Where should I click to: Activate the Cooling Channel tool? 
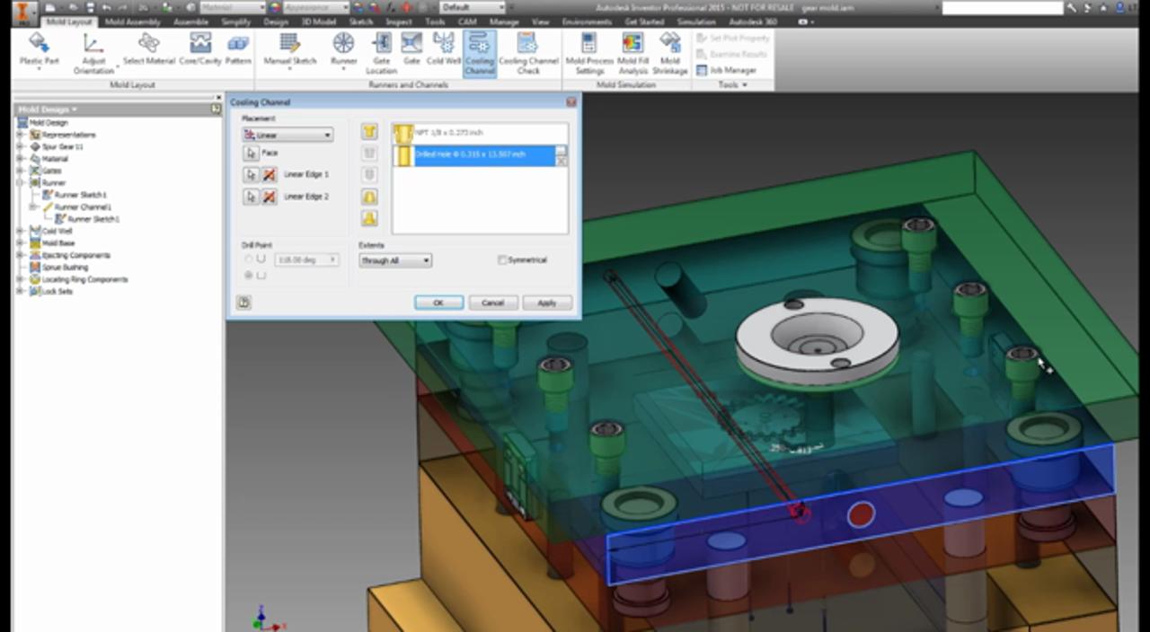pyautogui.click(x=479, y=54)
